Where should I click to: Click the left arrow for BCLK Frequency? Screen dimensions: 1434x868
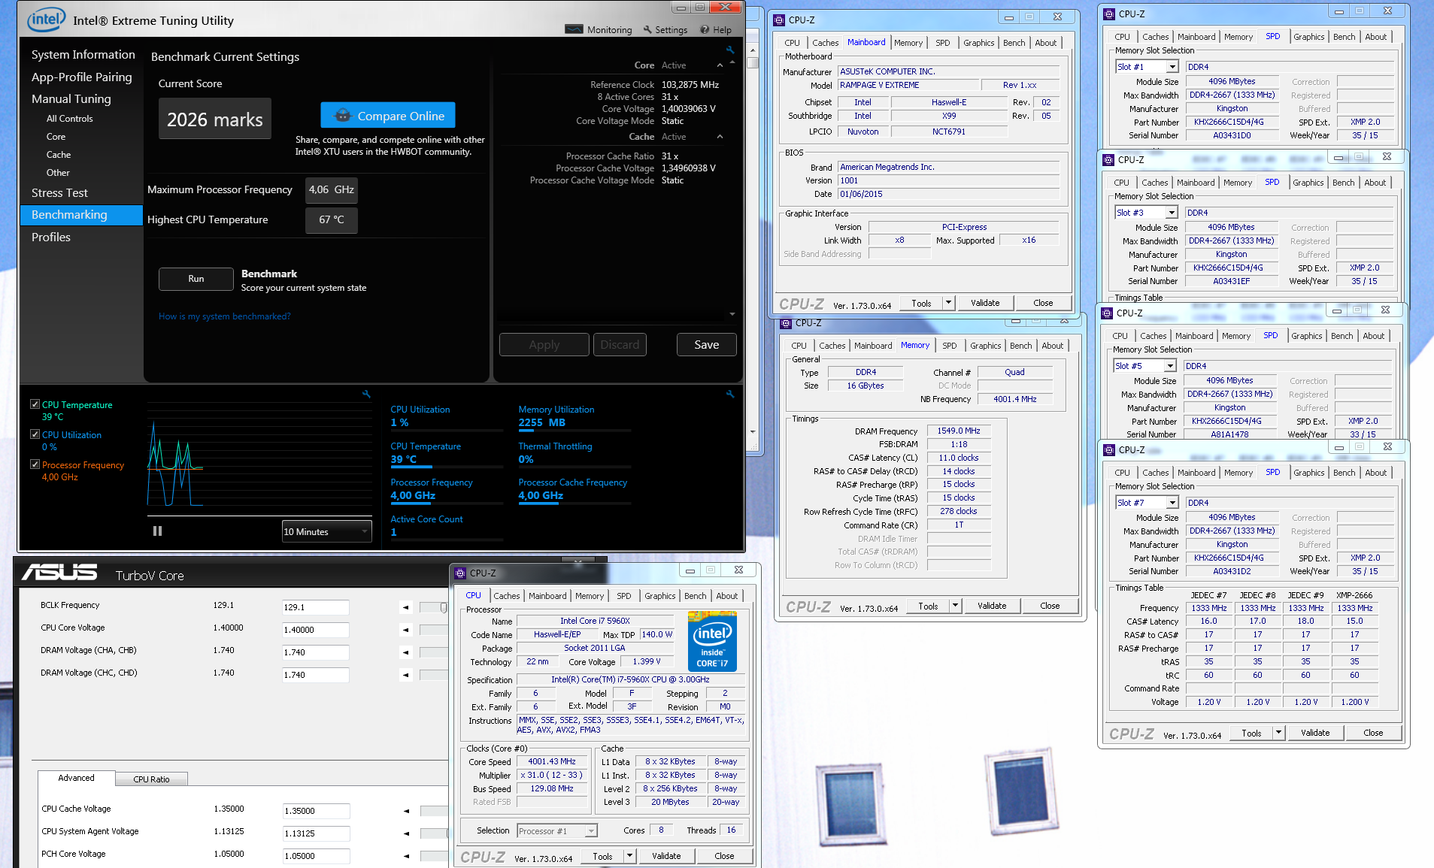pyautogui.click(x=406, y=607)
